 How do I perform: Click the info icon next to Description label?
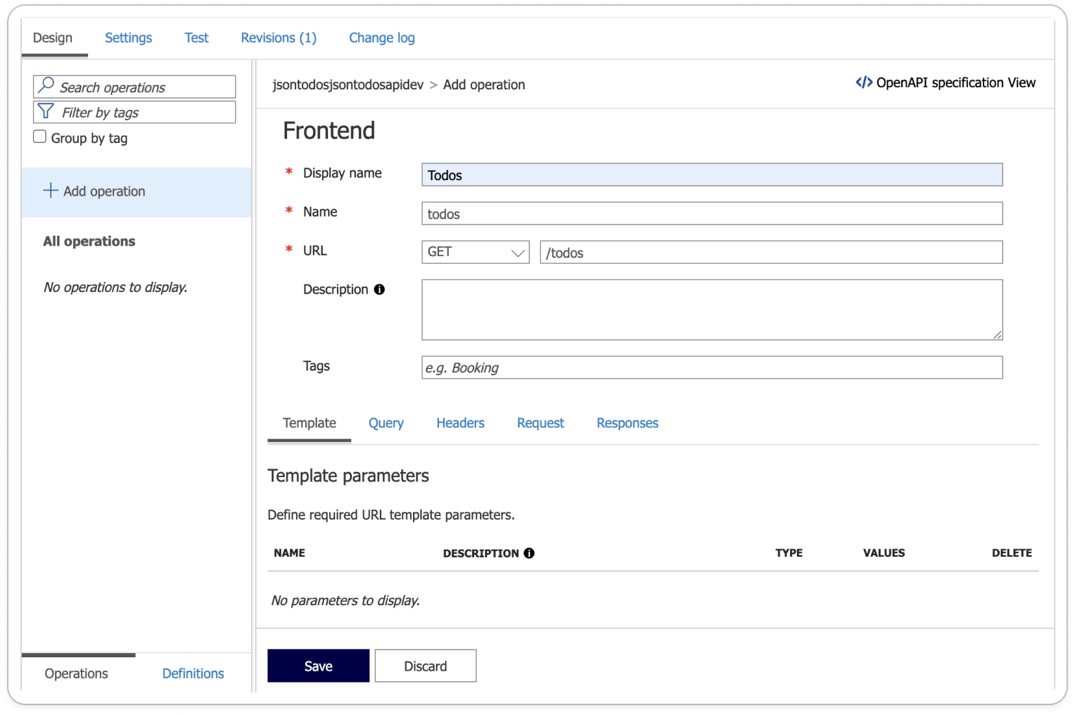tap(379, 289)
